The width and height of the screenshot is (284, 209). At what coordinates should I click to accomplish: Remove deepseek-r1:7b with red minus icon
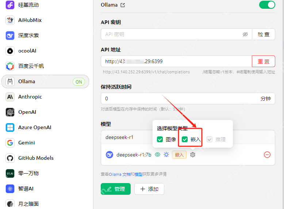click(x=267, y=155)
